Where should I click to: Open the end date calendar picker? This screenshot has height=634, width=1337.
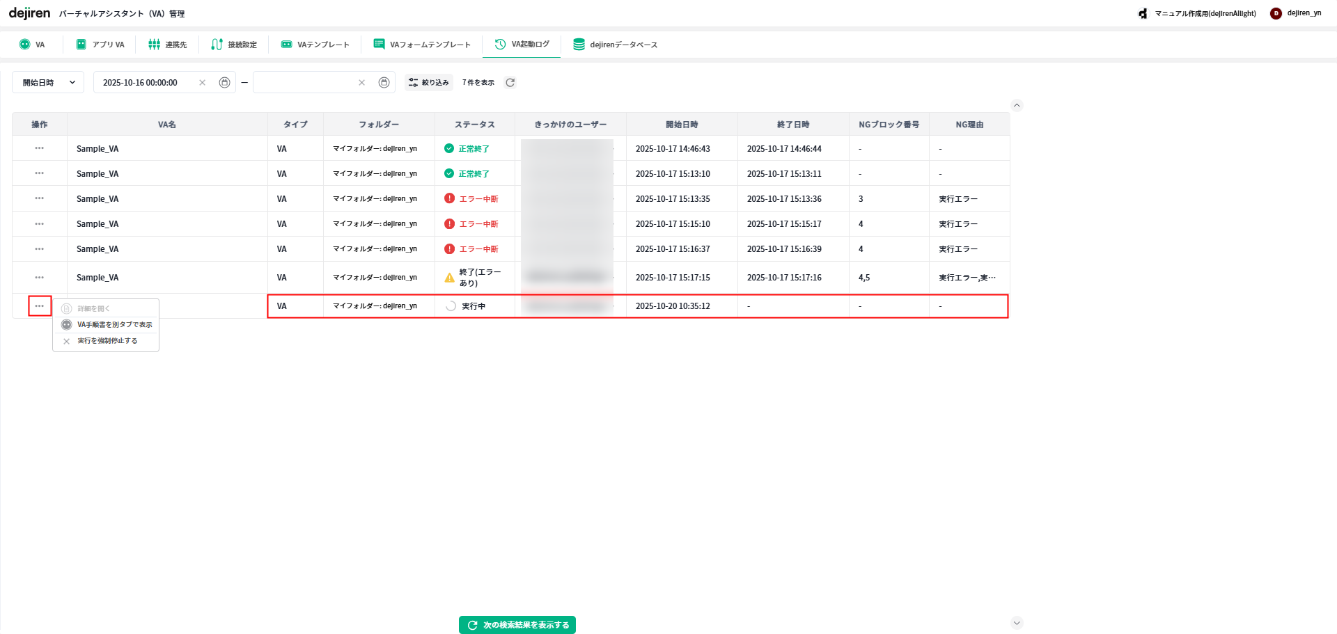pyautogui.click(x=384, y=82)
